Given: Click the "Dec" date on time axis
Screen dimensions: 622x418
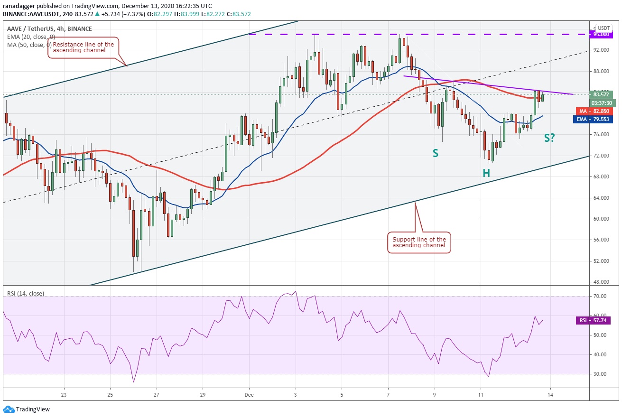Looking at the screenshot, I should [x=249, y=394].
